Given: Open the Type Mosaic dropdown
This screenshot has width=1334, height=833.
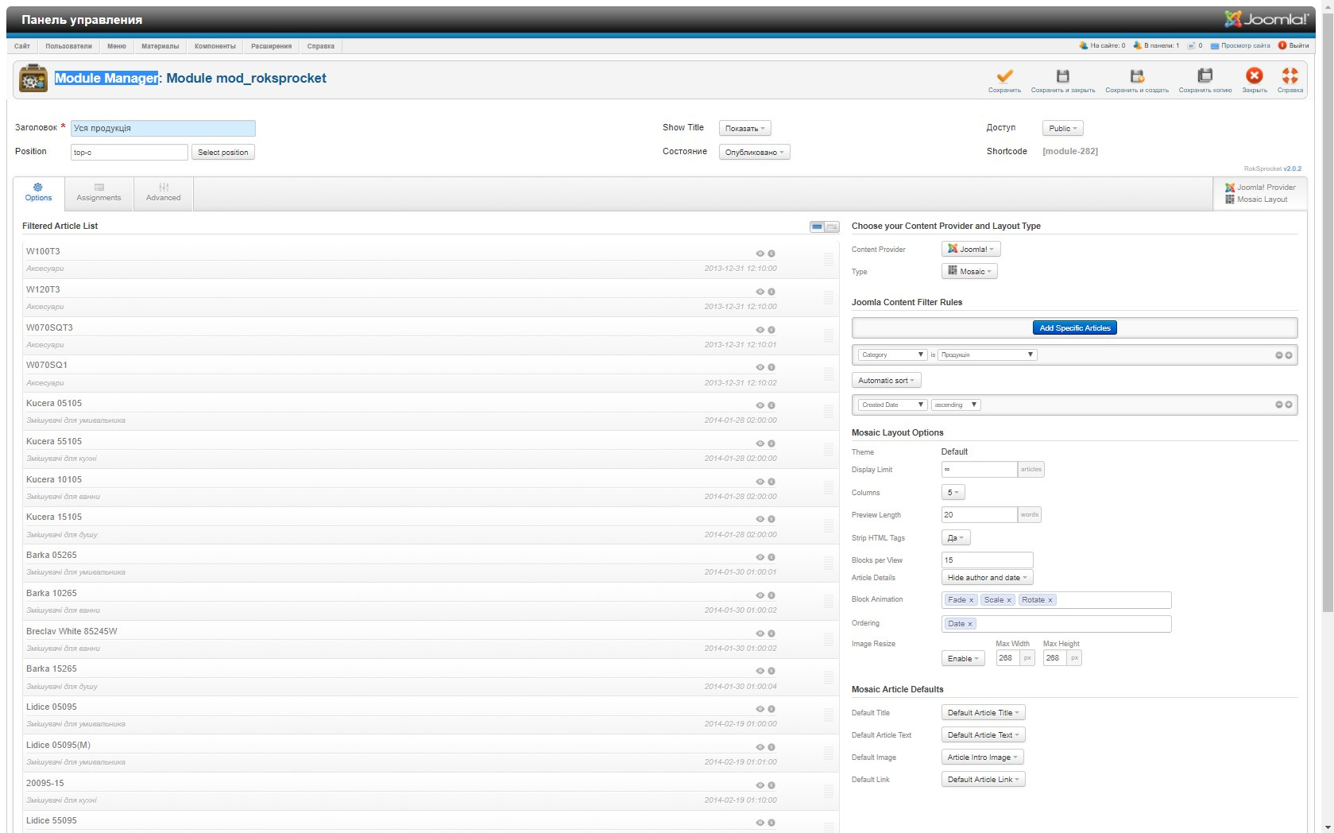Looking at the screenshot, I should click(969, 271).
